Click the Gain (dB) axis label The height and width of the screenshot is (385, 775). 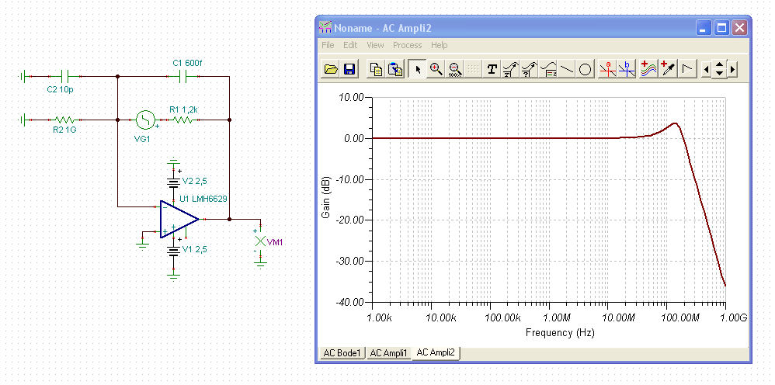pyautogui.click(x=326, y=197)
